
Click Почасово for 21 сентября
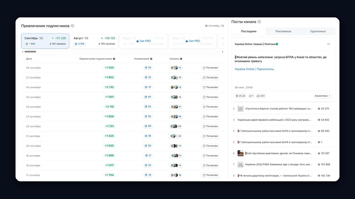211,136
